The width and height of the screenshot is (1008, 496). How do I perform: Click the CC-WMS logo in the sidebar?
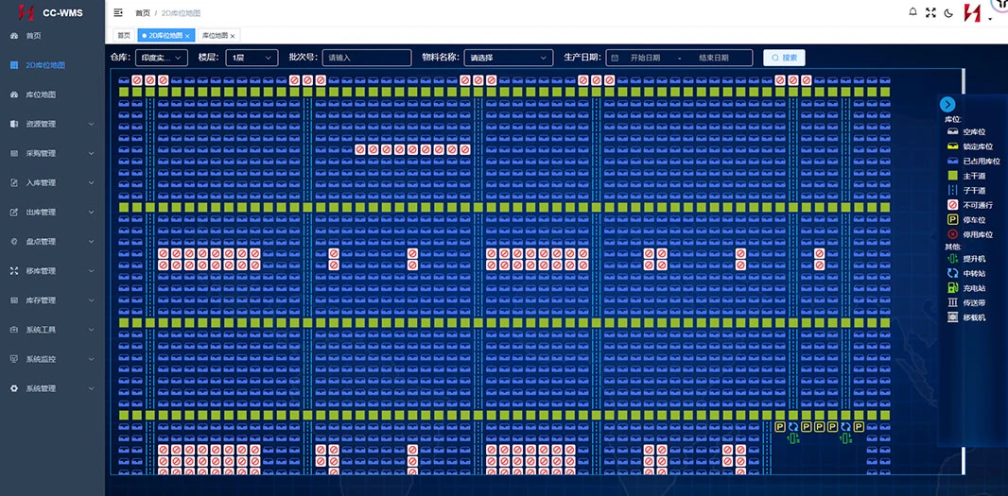point(50,13)
